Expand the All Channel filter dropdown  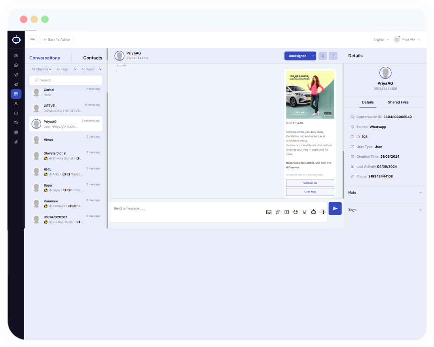[42, 69]
